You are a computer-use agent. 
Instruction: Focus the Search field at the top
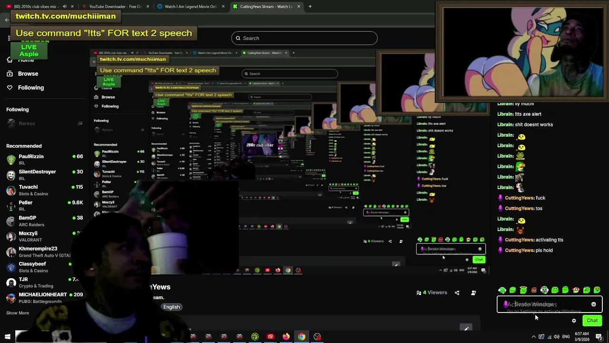tap(304, 38)
